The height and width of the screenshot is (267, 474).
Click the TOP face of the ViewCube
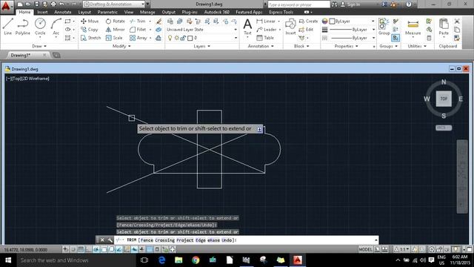(444, 99)
